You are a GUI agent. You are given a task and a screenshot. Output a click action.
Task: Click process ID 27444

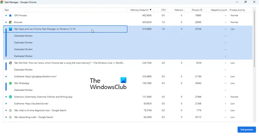[x=198, y=97]
